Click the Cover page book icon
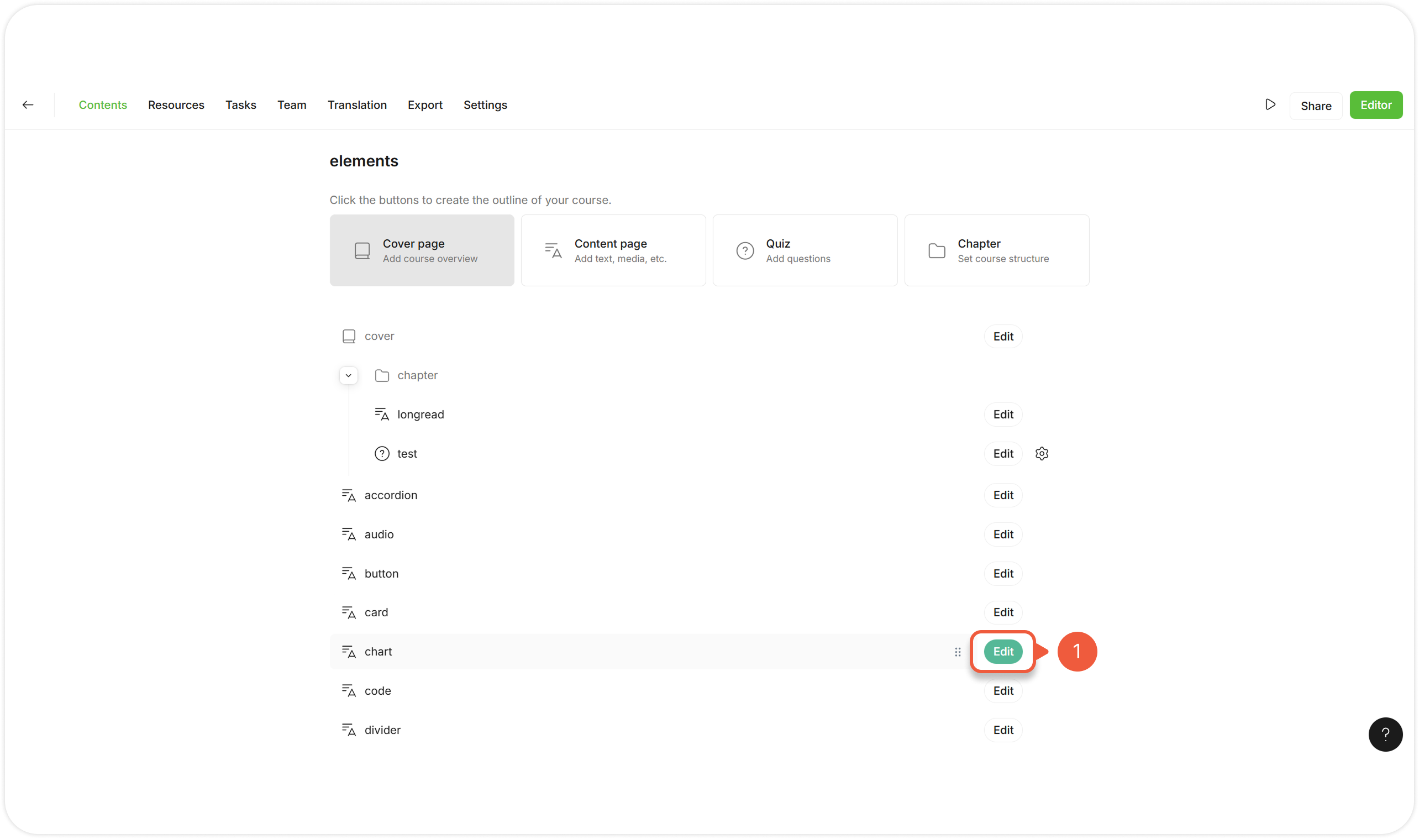 [362, 250]
